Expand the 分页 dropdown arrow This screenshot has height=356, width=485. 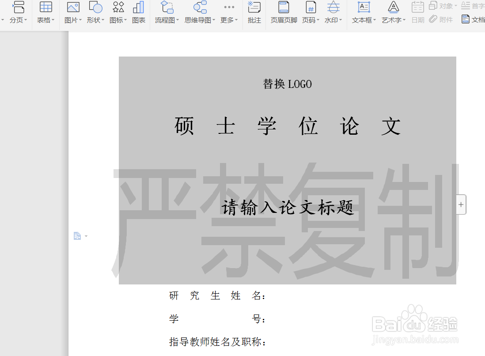point(25,20)
